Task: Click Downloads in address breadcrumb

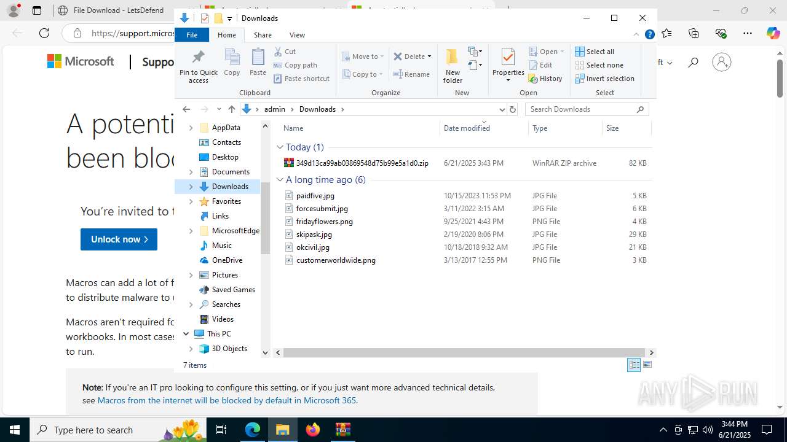Action: [317, 109]
